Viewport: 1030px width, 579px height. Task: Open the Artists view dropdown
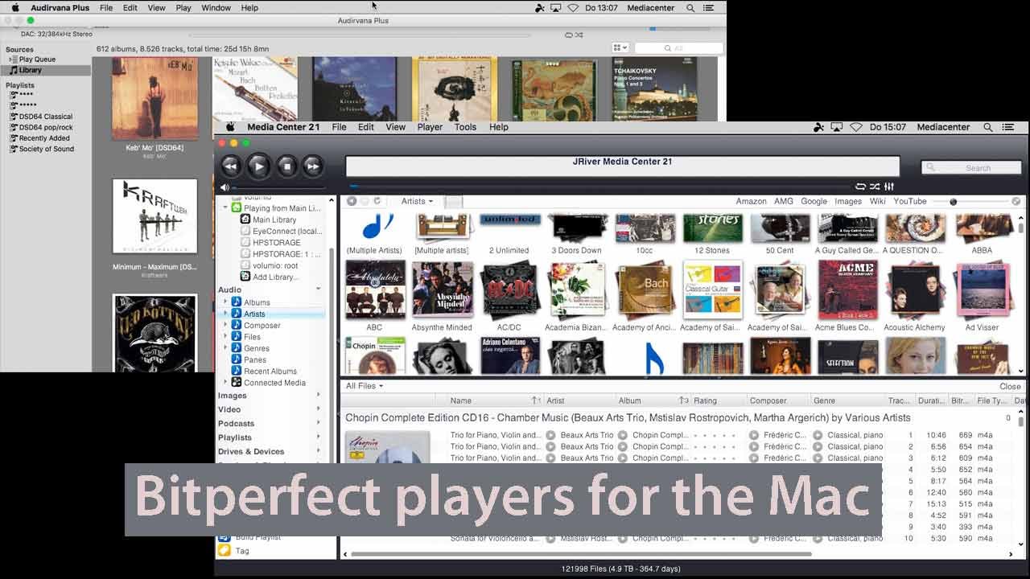pyautogui.click(x=417, y=201)
